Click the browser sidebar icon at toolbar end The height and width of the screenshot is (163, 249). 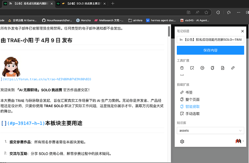(247, 12)
